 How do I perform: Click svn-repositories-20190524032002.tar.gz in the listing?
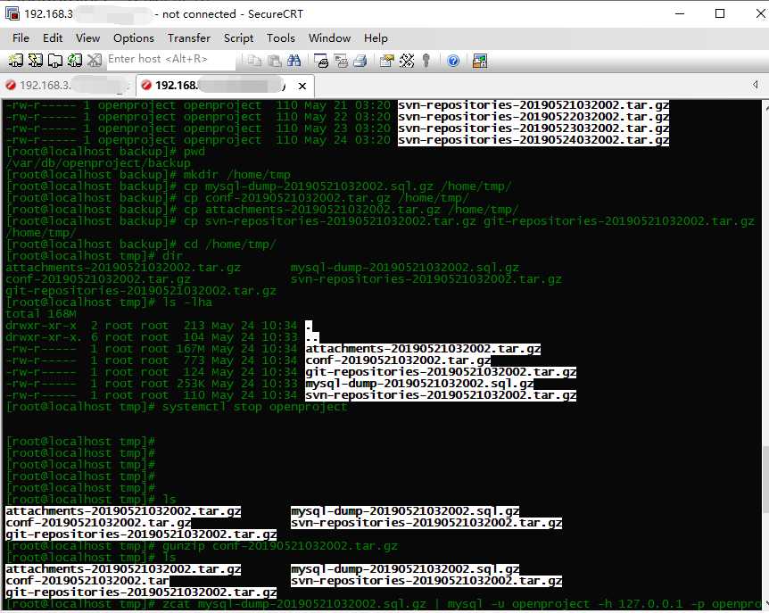(x=533, y=140)
